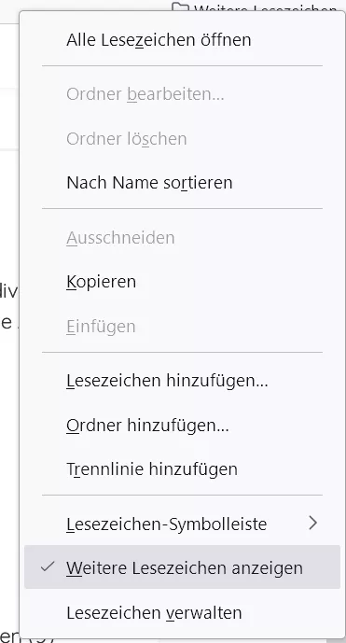346x643 pixels.
Task: Select Kopieren from the context menu
Action: (x=182, y=282)
